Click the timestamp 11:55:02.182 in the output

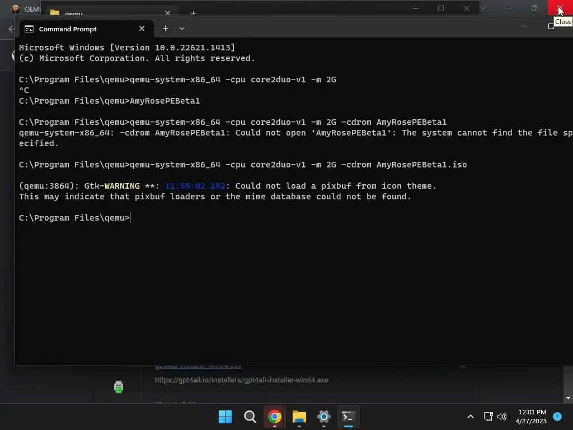[195, 186]
